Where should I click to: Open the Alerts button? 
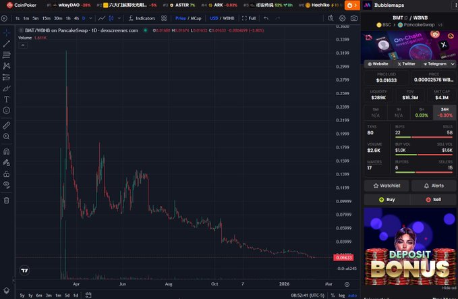click(x=434, y=186)
